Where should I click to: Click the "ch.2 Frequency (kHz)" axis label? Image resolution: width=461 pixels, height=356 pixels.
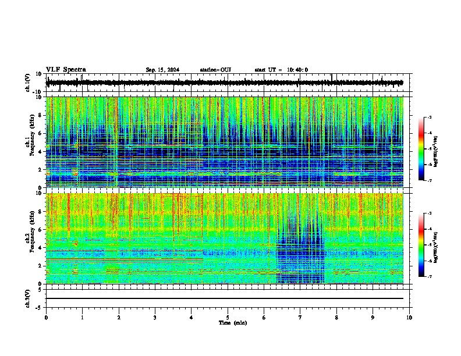(x=30, y=232)
